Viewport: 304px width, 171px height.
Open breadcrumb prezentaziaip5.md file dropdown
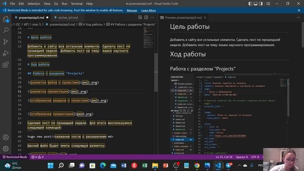(60, 24)
